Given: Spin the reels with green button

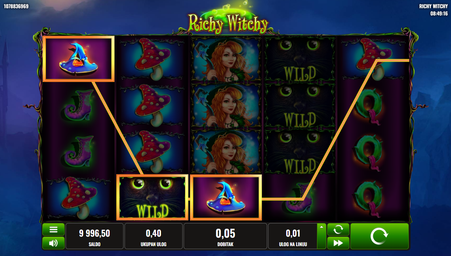Looking at the screenshot, I should [379, 236].
